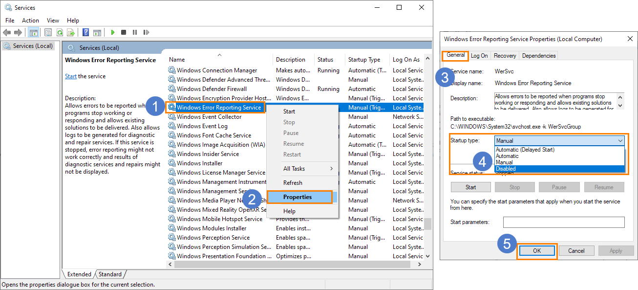This screenshot has width=638, height=290.
Task: Click the Forward arrow in Services toolbar
Action: click(18, 32)
